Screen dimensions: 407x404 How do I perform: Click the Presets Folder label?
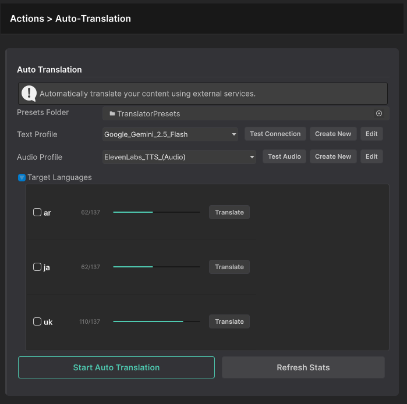pyautogui.click(x=43, y=112)
